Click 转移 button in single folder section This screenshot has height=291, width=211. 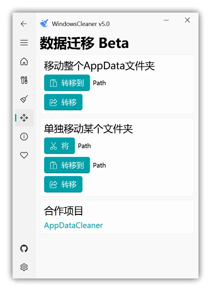click(63, 184)
